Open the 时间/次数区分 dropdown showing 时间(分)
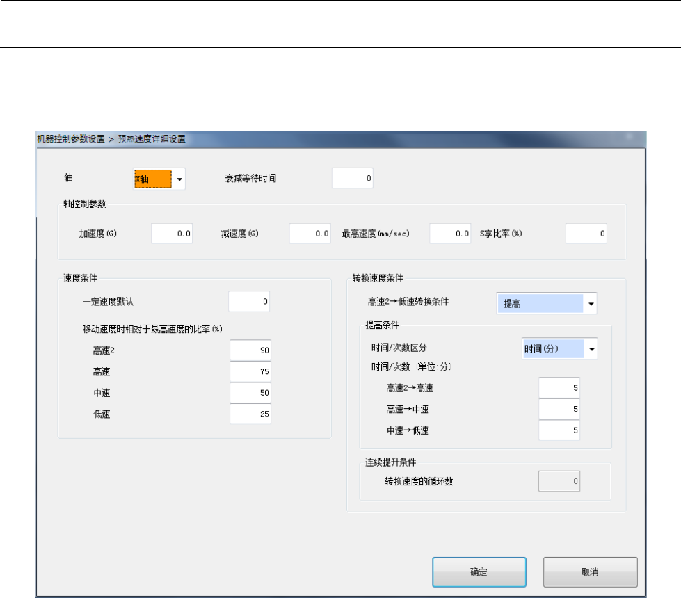This screenshot has height=598, width=681. tap(560, 349)
